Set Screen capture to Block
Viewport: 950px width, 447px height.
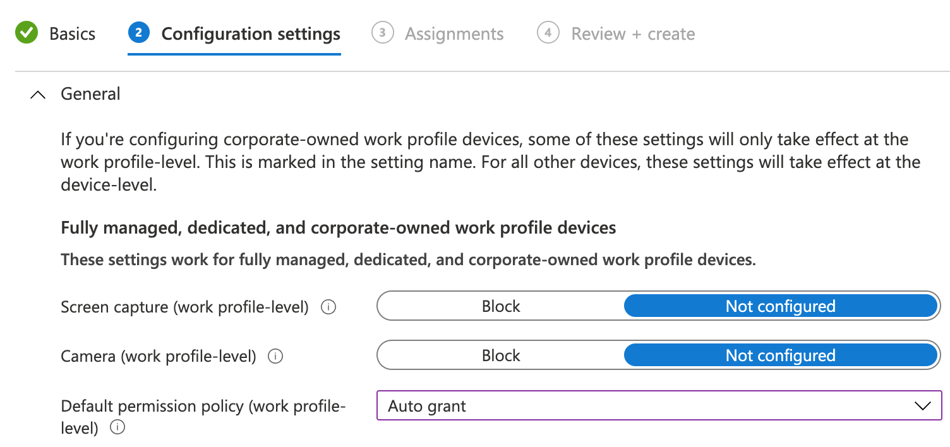(501, 306)
